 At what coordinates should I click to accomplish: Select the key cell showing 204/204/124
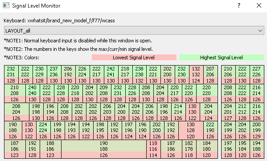click(209, 112)
